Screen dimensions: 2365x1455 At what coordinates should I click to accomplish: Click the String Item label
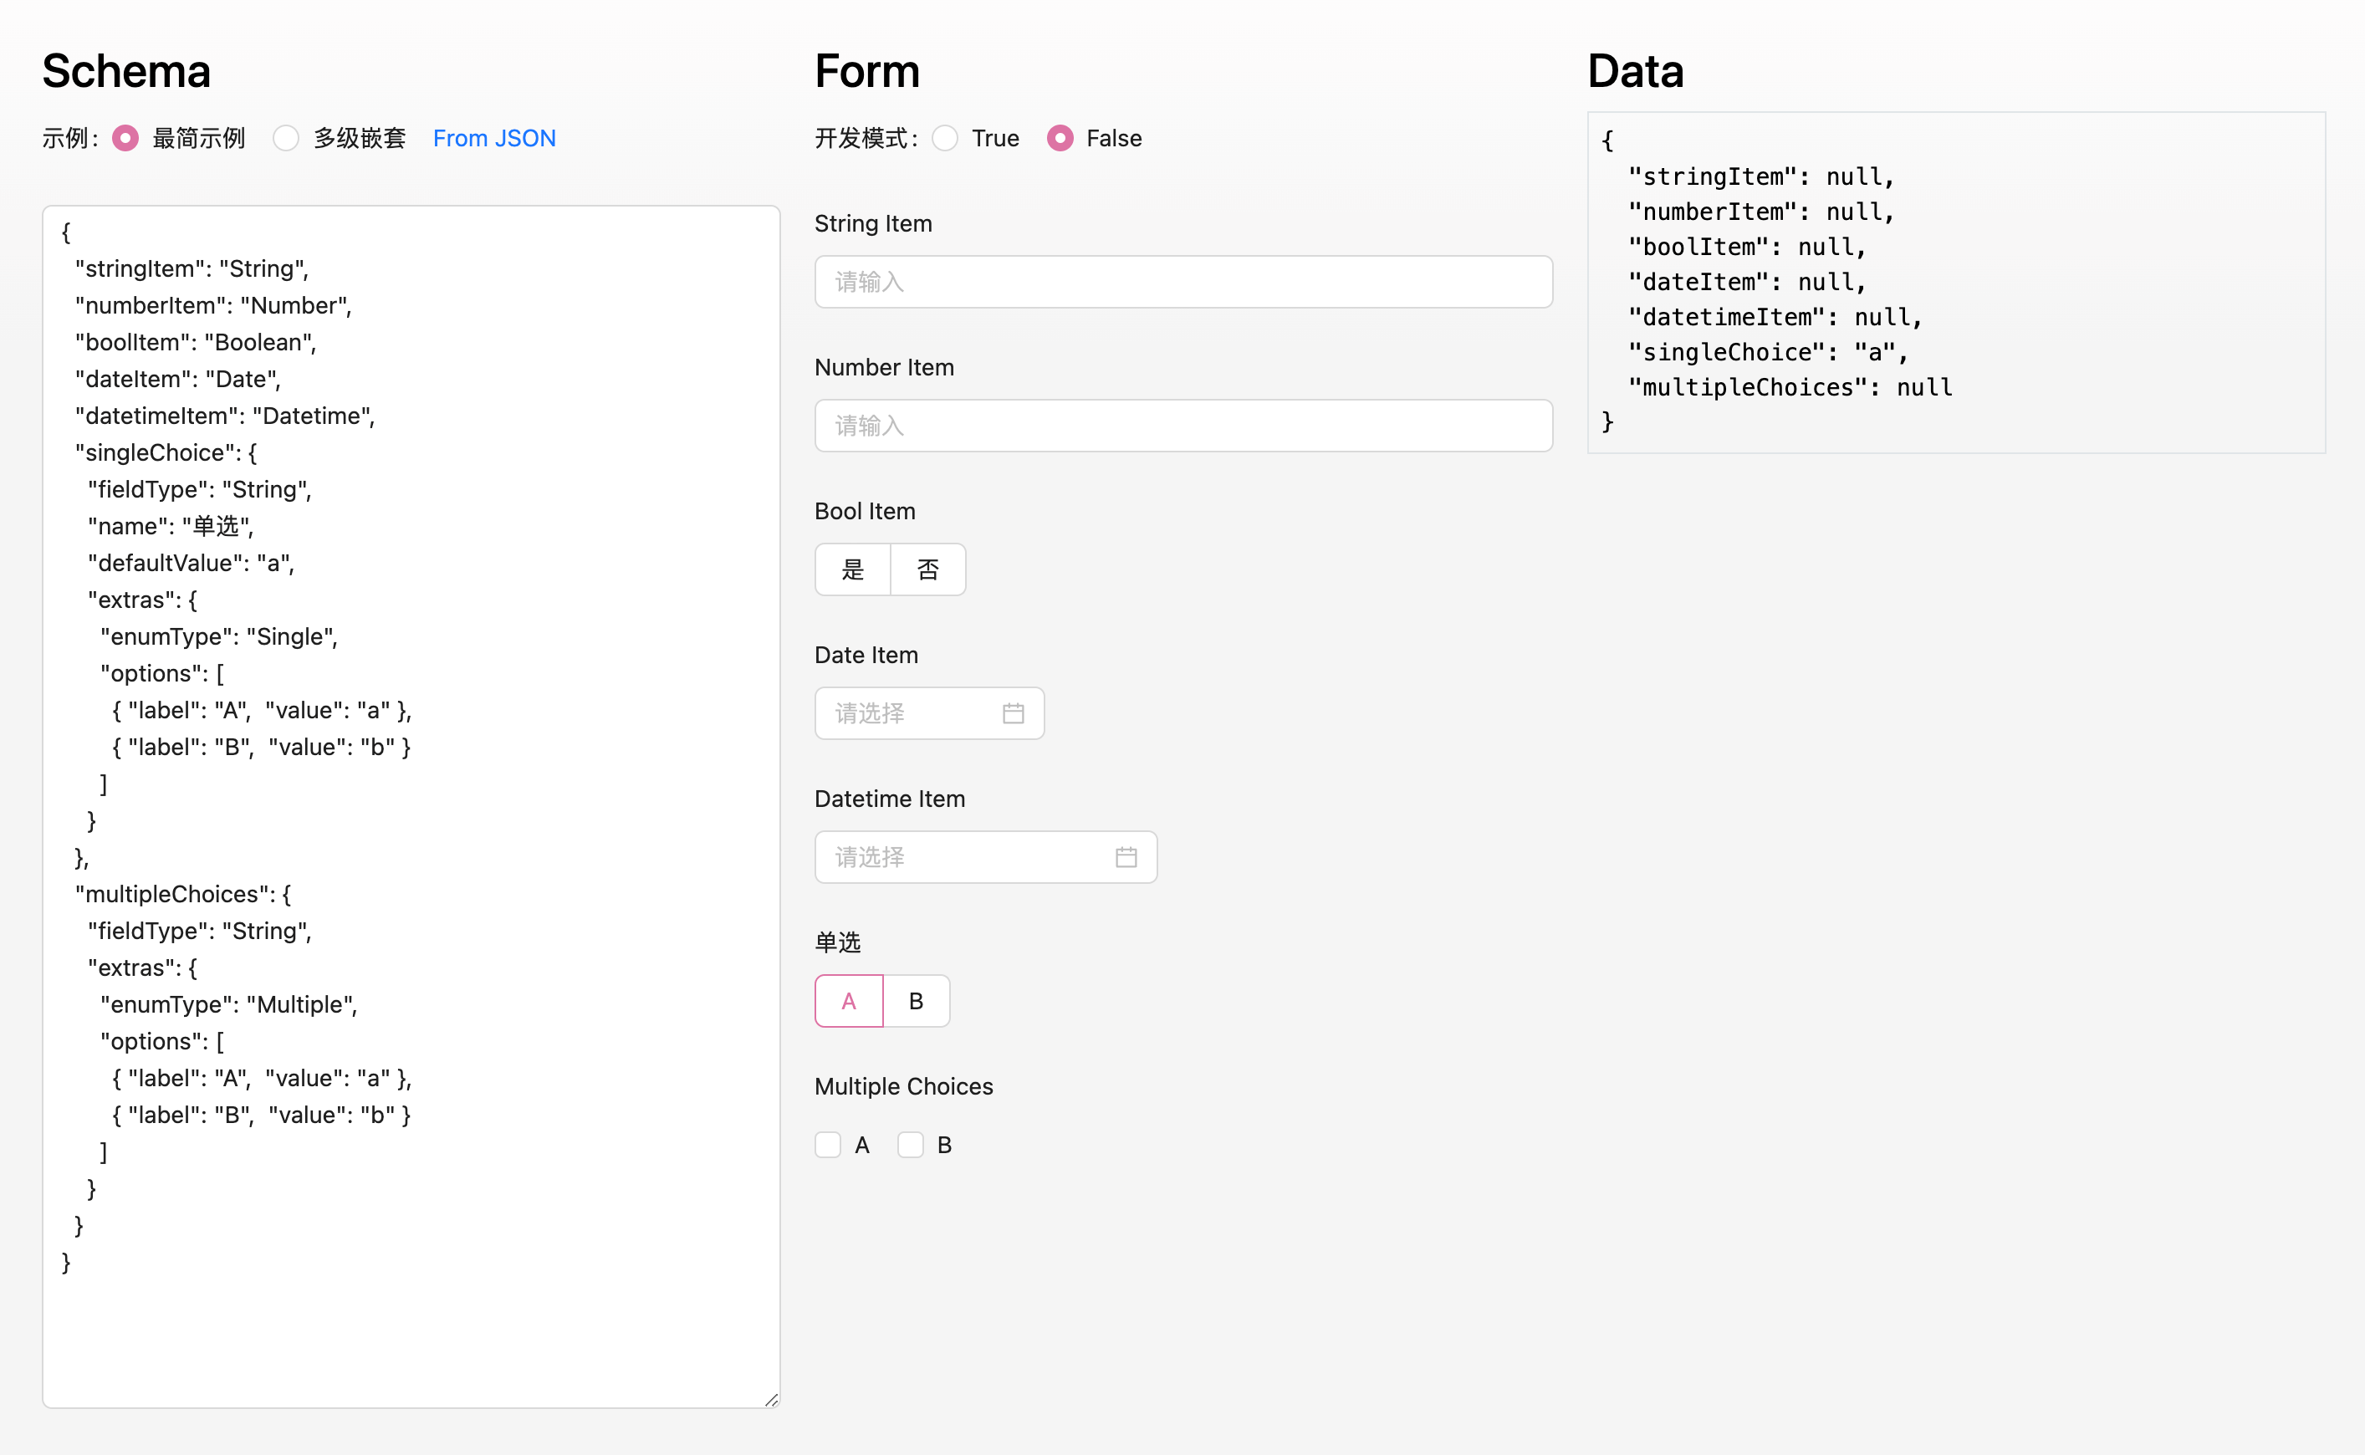[874, 223]
